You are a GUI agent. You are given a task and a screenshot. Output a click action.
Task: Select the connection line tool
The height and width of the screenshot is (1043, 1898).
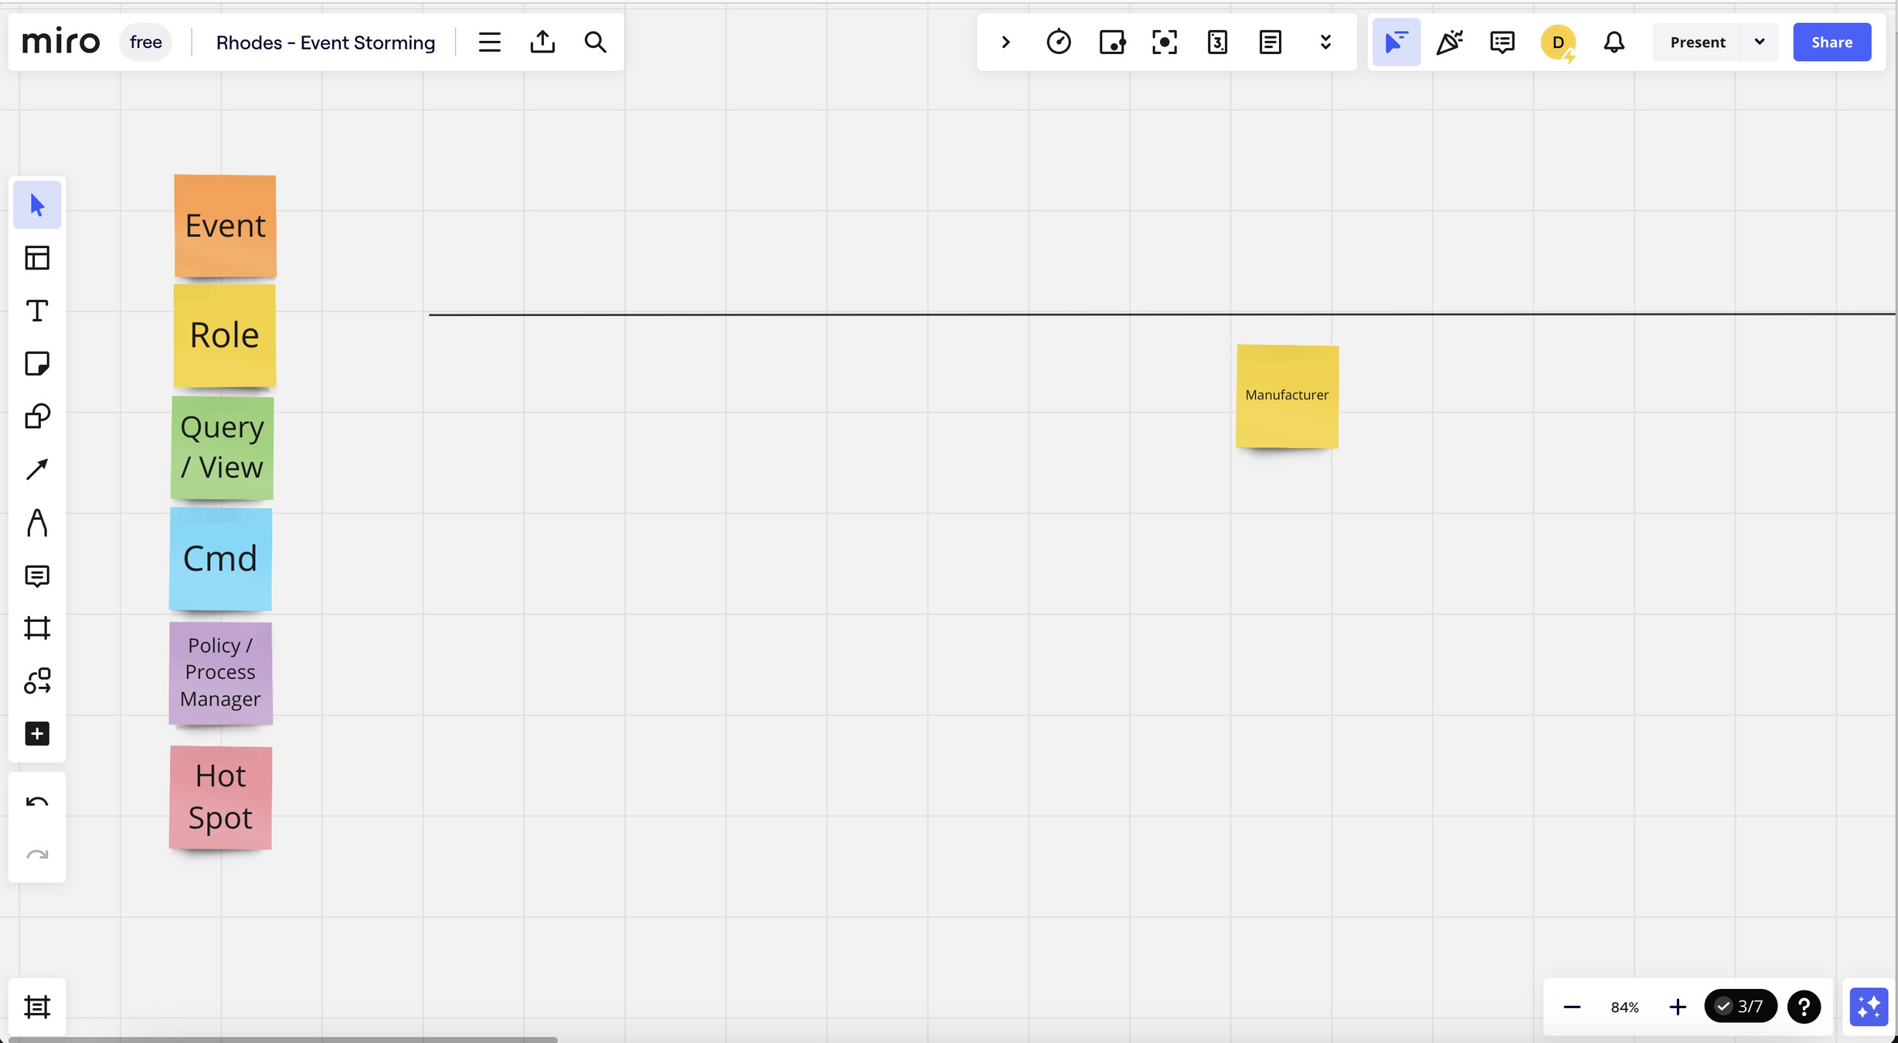pos(37,469)
